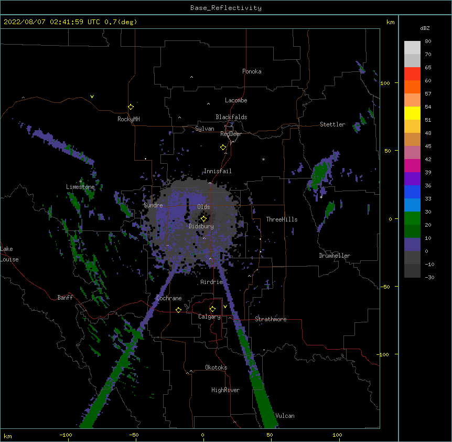Select the yellow 51-54 dBZ legend swatch
This screenshot has height=442, width=452.
(x=412, y=113)
